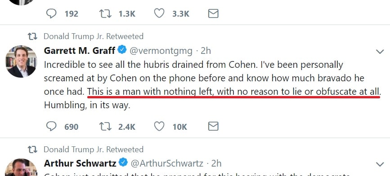Open Garrett M. Graff's profile name
The width and height of the screenshot is (390, 176).
tap(80, 51)
